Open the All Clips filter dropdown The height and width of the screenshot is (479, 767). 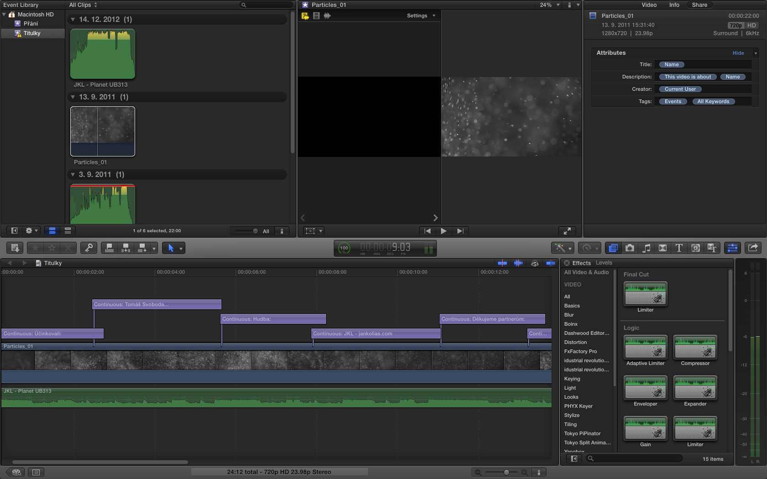click(83, 5)
